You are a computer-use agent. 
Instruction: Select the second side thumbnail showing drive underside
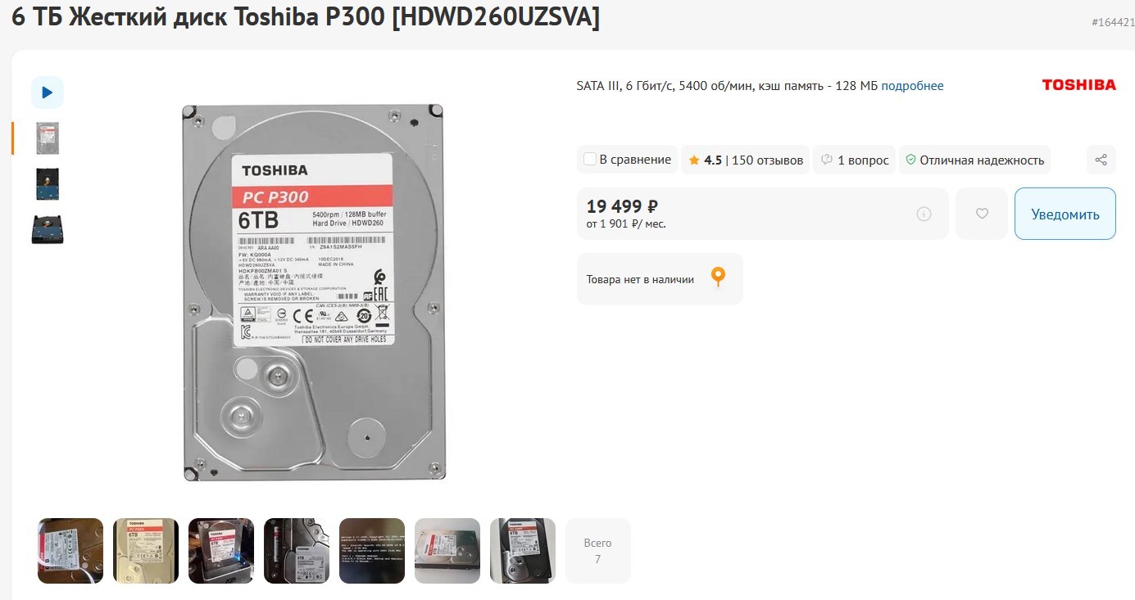click(48, 184)
